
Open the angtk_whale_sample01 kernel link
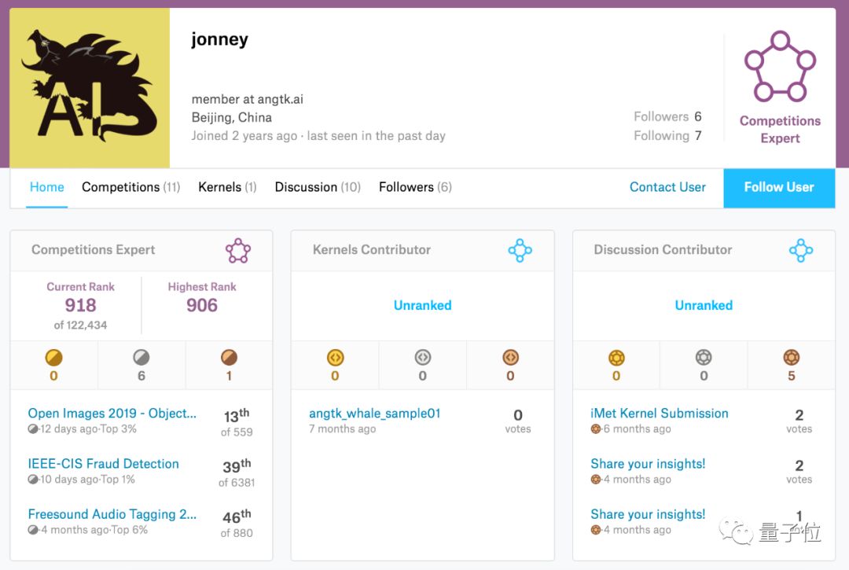[x=374, y=414]
